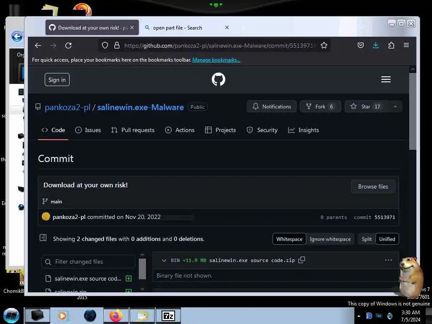Click pankoza2-pl author avatar
432x324 pixels.
click(46, 216)
